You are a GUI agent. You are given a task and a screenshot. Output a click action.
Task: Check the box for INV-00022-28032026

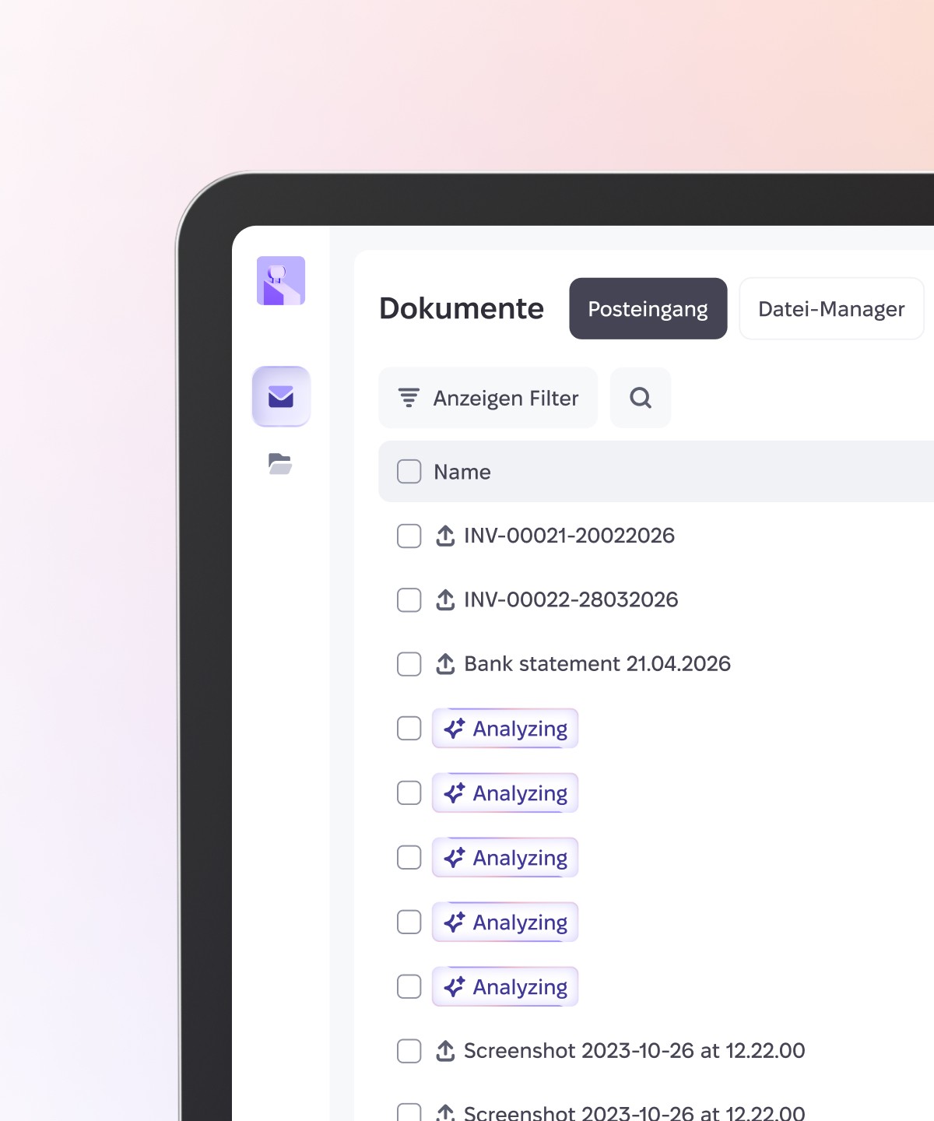point(409,600)
